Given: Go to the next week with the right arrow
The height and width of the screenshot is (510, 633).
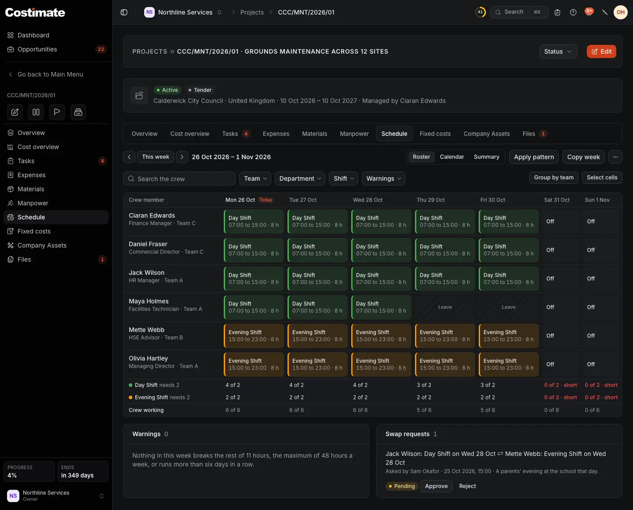Looking at the screenshot, I should [182, 157].
